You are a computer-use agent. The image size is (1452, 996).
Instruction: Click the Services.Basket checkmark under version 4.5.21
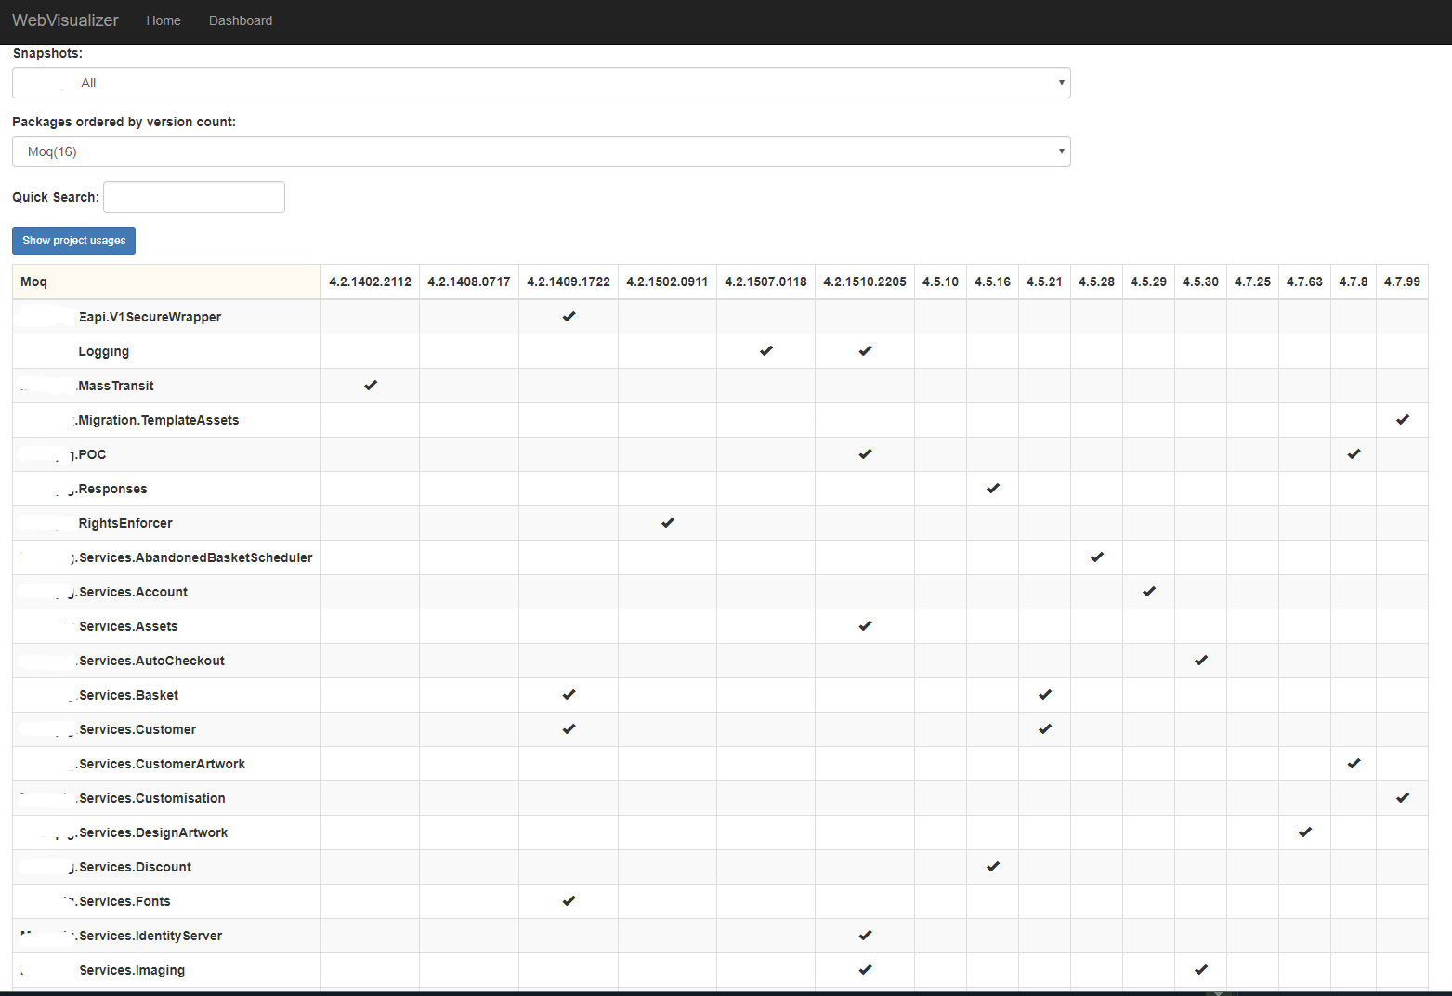point(1044,695)
